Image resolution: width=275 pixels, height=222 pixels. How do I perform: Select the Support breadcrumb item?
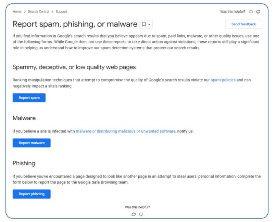[61, 12]
